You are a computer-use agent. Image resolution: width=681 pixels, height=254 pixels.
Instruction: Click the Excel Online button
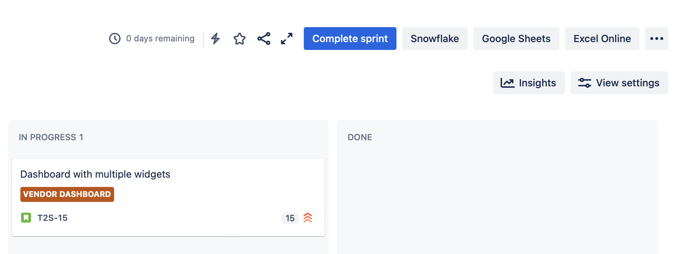tap(602, 39)
